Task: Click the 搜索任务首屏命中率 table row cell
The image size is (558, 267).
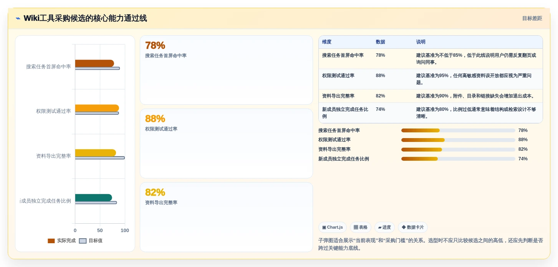Action: [345, 59]
